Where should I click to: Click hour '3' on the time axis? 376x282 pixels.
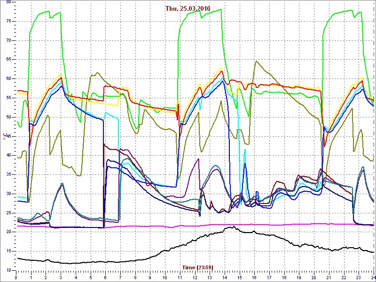click(61, 277)
